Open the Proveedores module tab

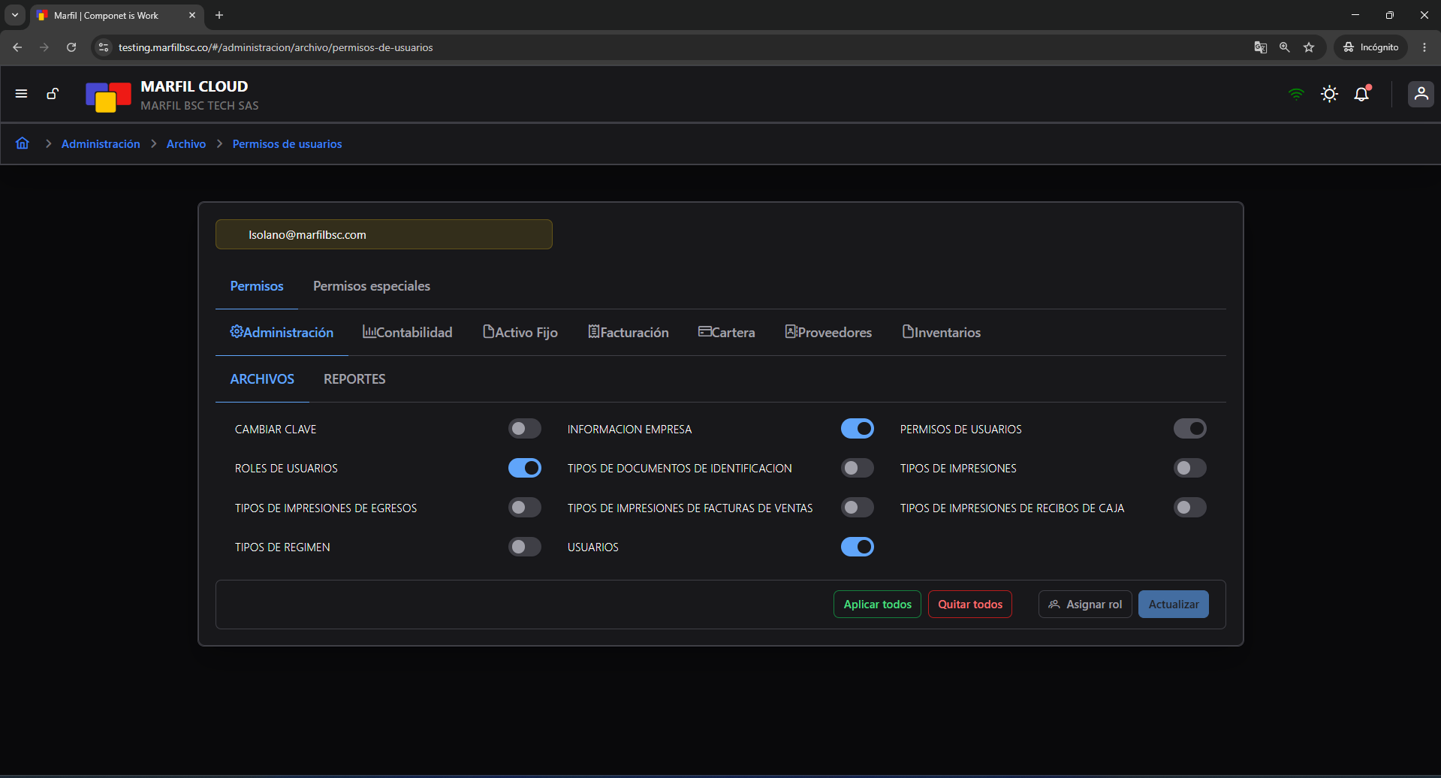point(828,332)
